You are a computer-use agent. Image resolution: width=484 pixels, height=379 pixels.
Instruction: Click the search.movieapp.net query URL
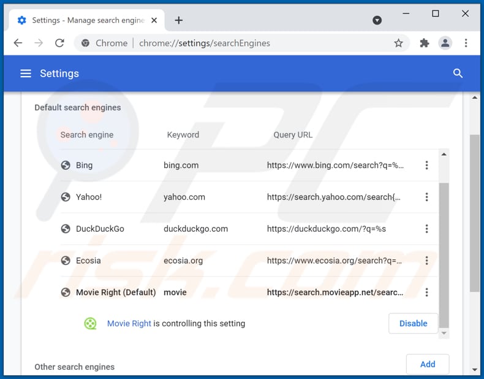(x=335, y=292)
